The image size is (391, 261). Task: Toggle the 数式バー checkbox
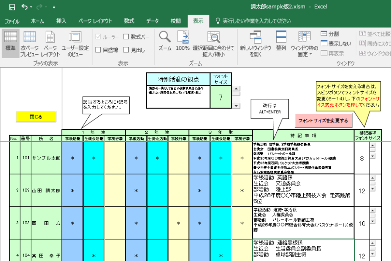[126, 37]
